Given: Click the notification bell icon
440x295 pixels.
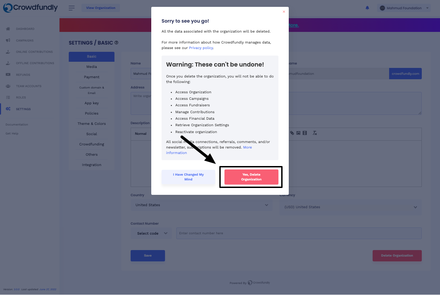Looking at the screenshot, I should point(367,8).
